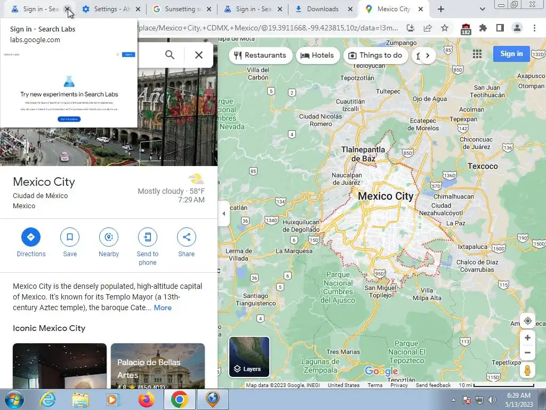The height and width of the screenshot is (410, 546).
Task: Show more category chips with arrow
Action: click(428, 55)
